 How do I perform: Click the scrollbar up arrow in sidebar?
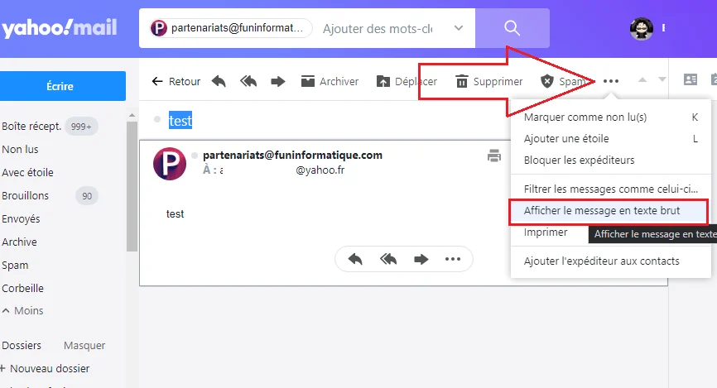click(x=132, y=116)
